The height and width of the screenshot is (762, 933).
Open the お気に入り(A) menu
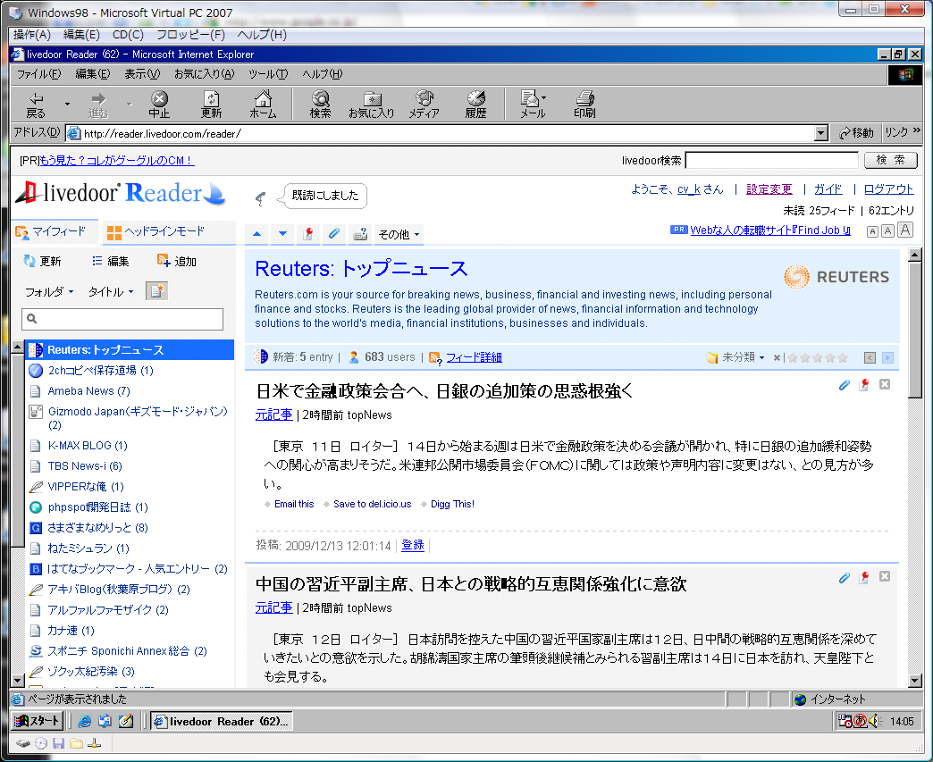pyautogui.click(x=204, y=74)
